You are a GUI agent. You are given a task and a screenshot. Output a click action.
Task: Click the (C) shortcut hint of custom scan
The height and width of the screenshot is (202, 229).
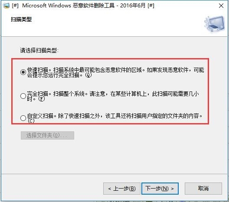click(31, 121)
